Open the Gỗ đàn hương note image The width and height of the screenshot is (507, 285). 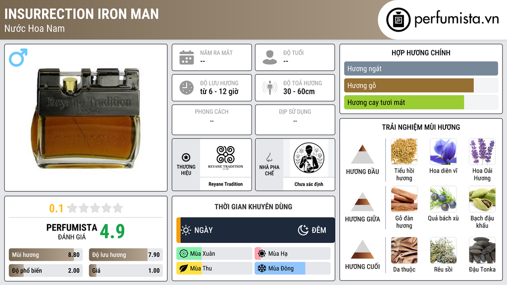404,199
